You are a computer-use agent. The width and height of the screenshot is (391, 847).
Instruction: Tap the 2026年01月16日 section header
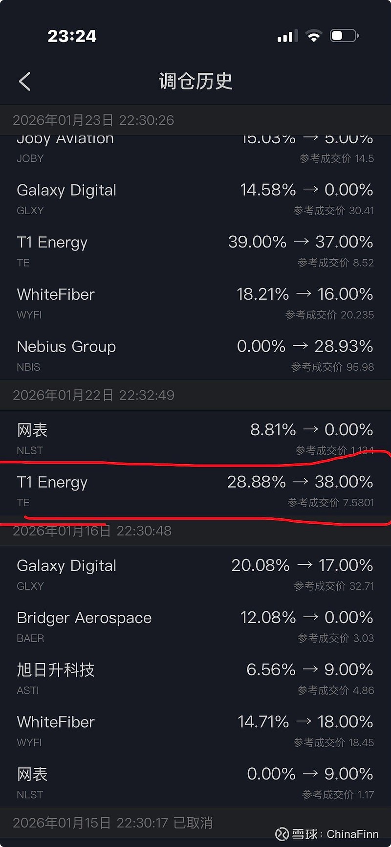(92, 531)
